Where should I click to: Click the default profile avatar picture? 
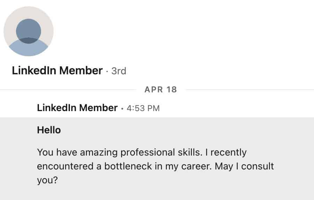[x=29, y=31]
